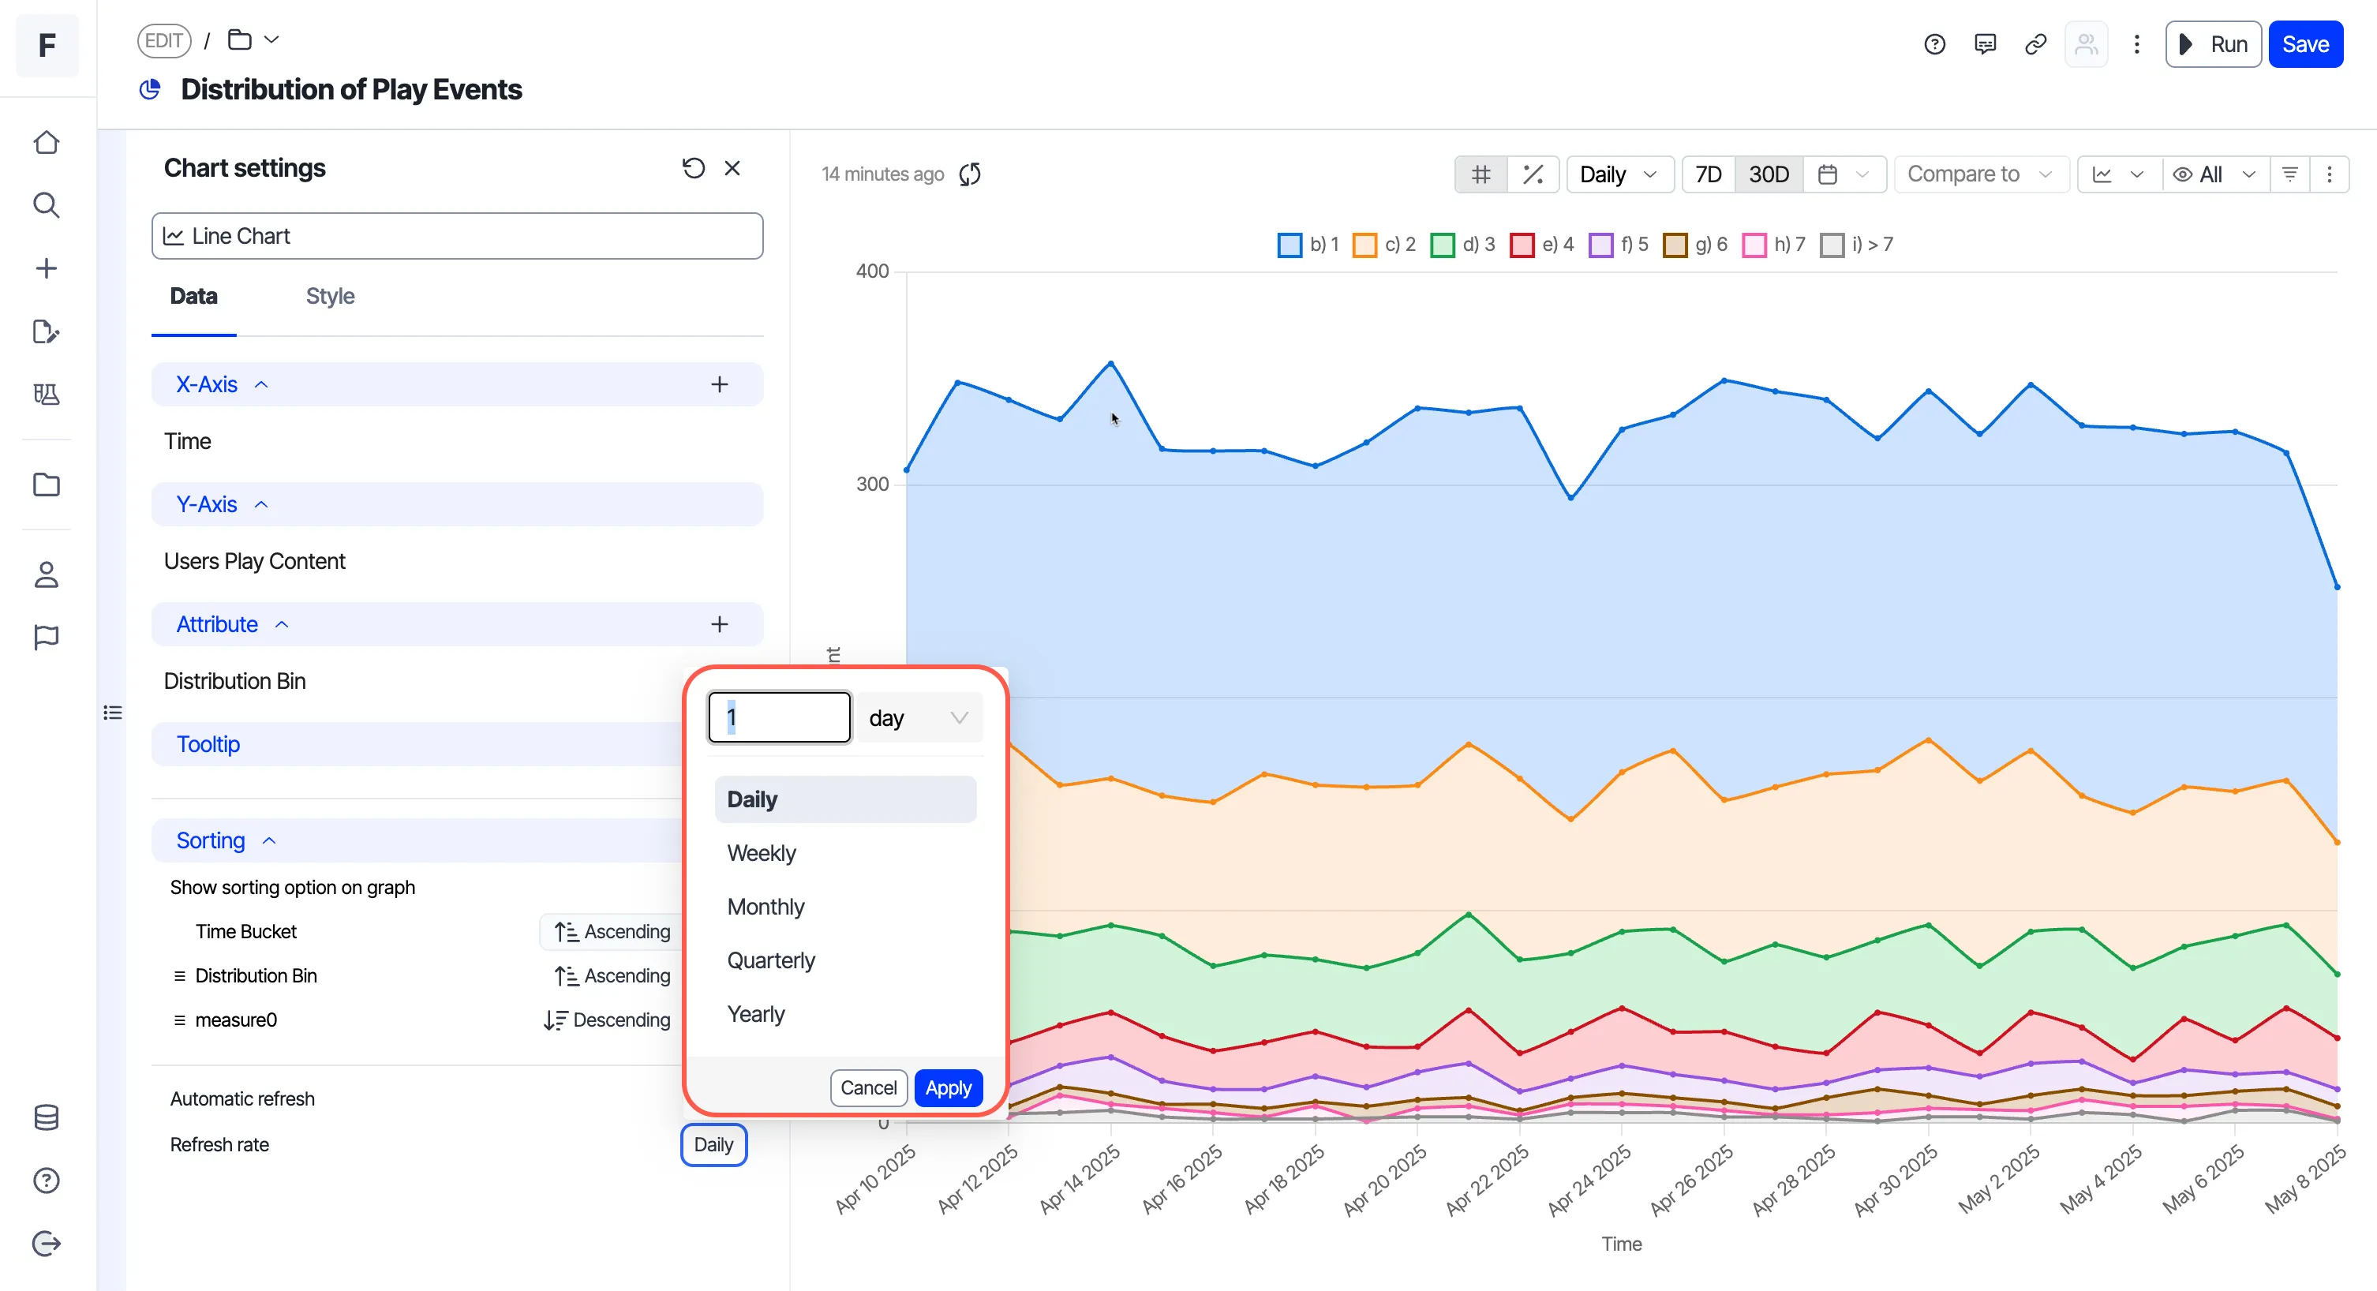Screen dimensions: 2377x1291
Task: Switch to percentage display icon
Action: tap(1533, 174)
